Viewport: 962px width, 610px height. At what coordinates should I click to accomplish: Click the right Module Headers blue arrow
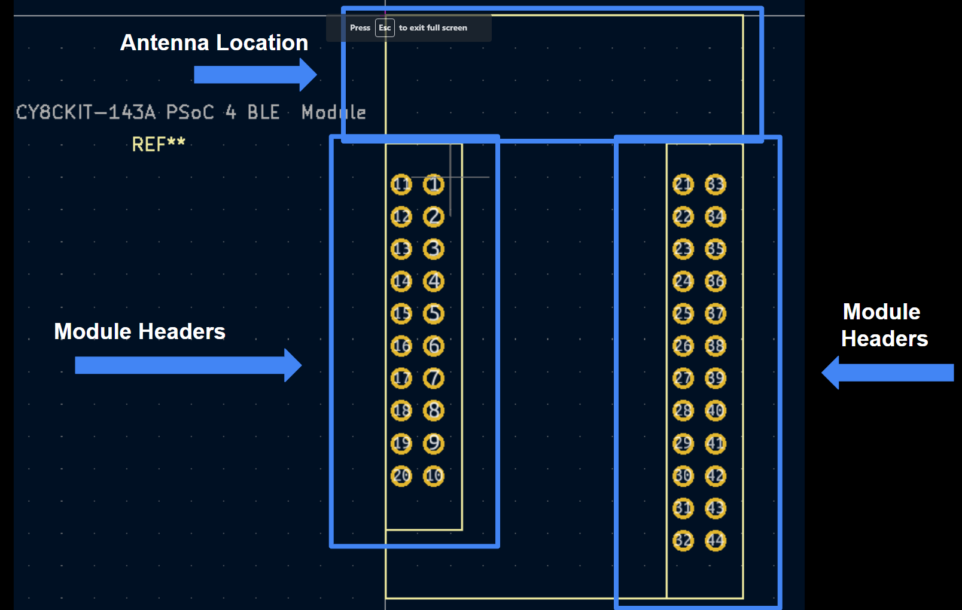coord(888,373)
